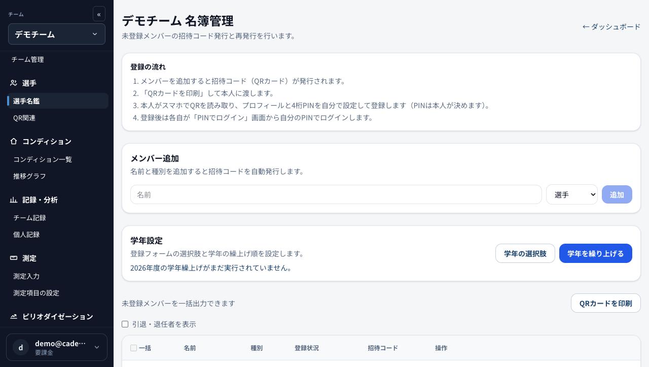Click the QRカードを印刷 button
The image size is (649, 367).
(606, 303)
